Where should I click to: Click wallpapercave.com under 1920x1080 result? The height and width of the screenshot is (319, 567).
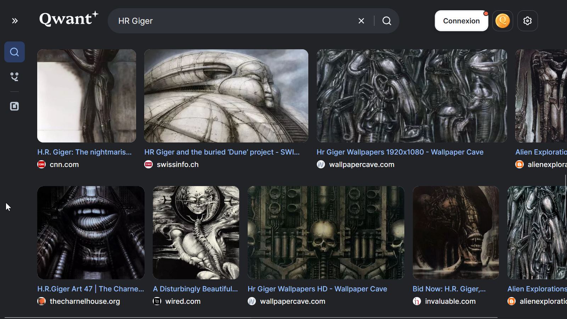coord(362,164)
